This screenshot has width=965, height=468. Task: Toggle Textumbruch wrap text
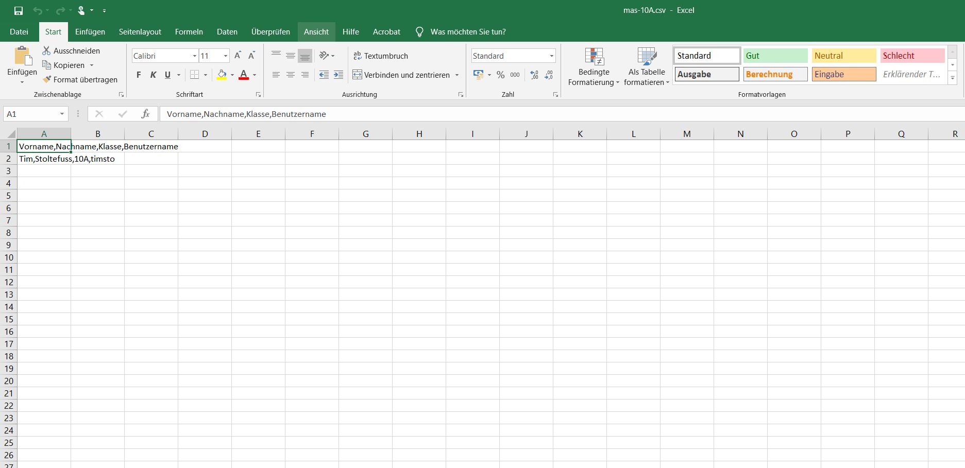380,56
